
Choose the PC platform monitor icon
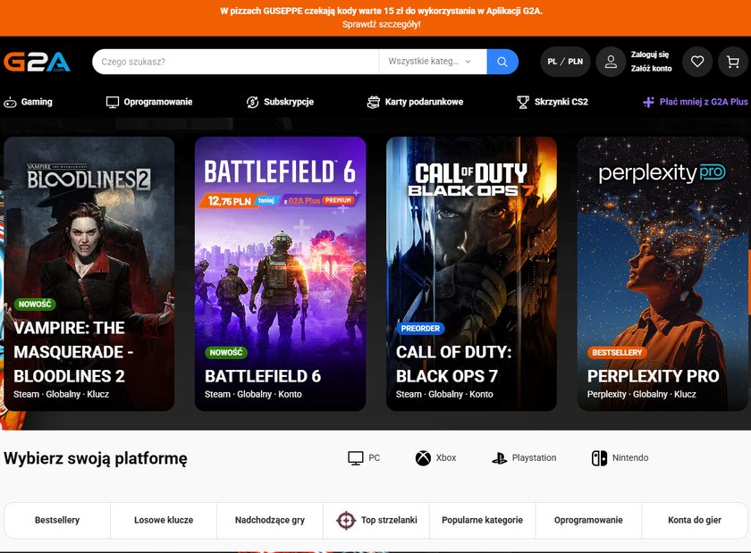point(356,458)
